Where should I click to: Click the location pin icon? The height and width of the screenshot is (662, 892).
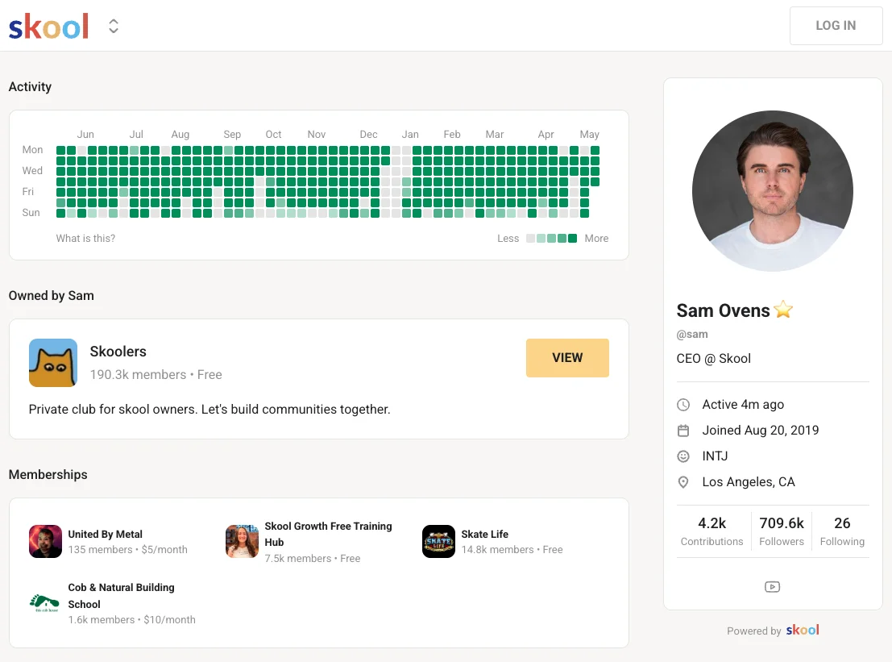[x=683, y=482]
